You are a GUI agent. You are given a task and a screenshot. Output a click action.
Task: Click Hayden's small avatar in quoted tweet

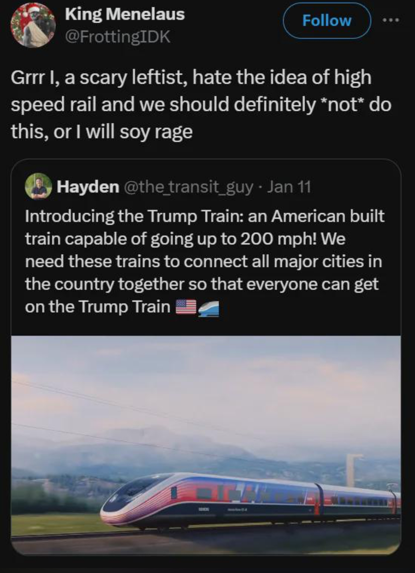(38, 187)
